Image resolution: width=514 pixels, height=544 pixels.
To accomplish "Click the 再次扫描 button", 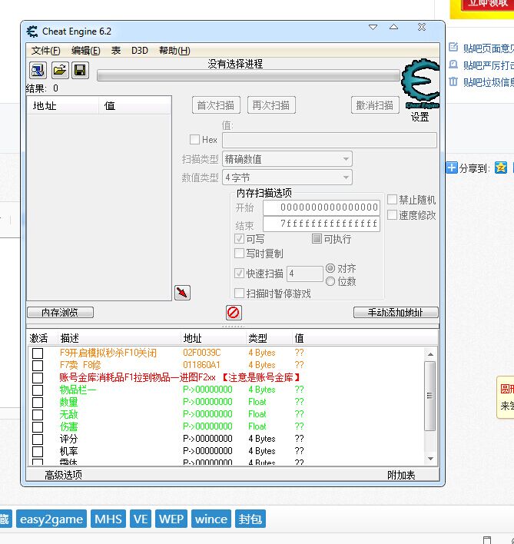I will [x=271, y=105].
